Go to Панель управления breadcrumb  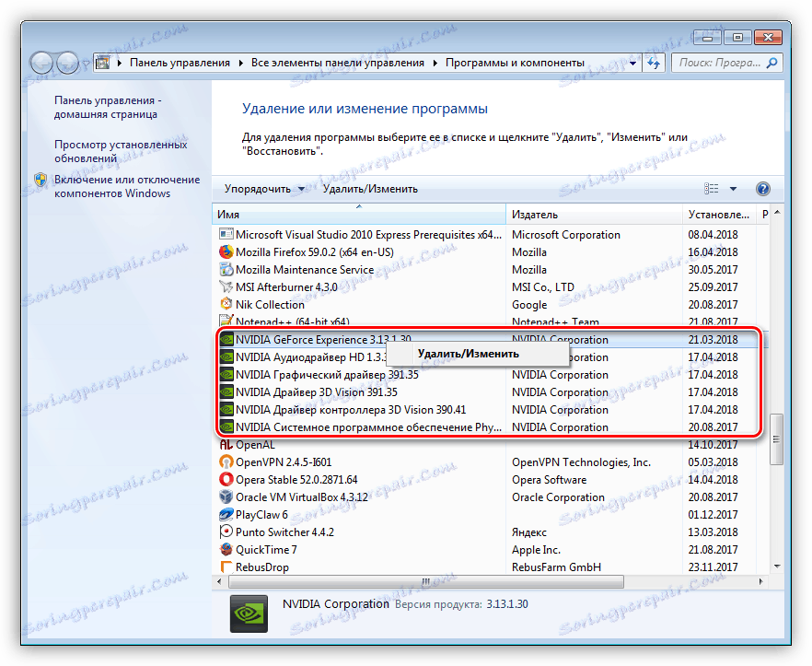pos(180,63)
